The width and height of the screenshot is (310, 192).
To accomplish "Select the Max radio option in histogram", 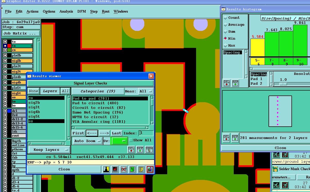I will pos(225,46).
